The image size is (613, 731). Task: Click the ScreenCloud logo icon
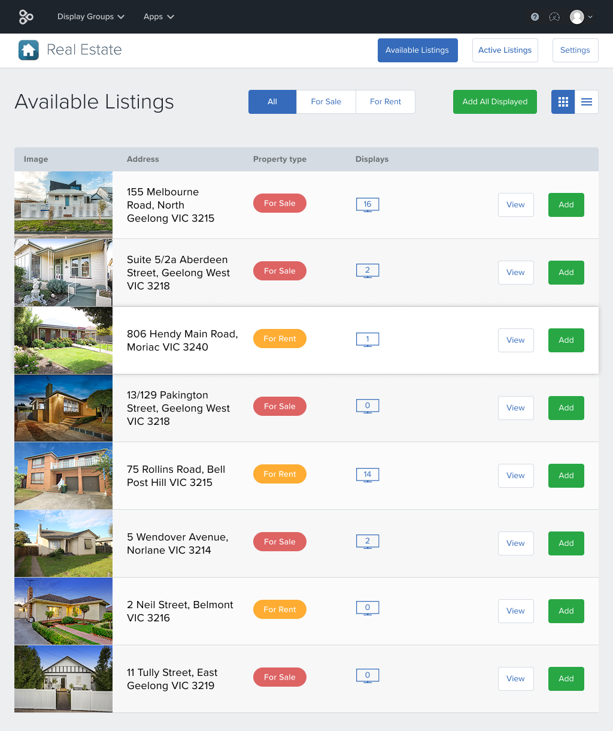(25, 16)
